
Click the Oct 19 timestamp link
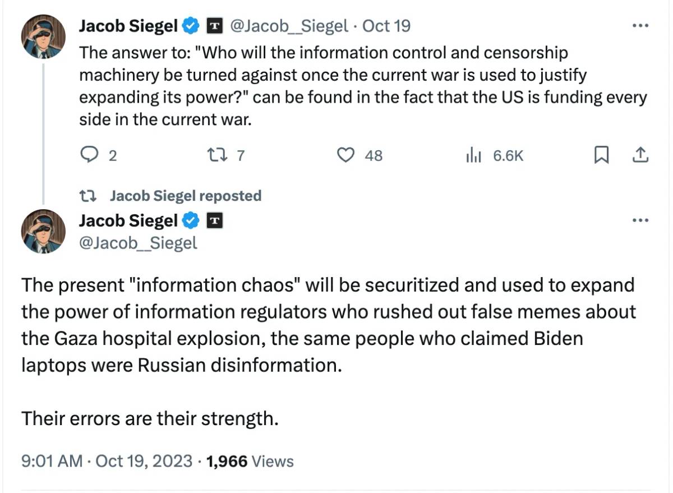click(387, 26)
